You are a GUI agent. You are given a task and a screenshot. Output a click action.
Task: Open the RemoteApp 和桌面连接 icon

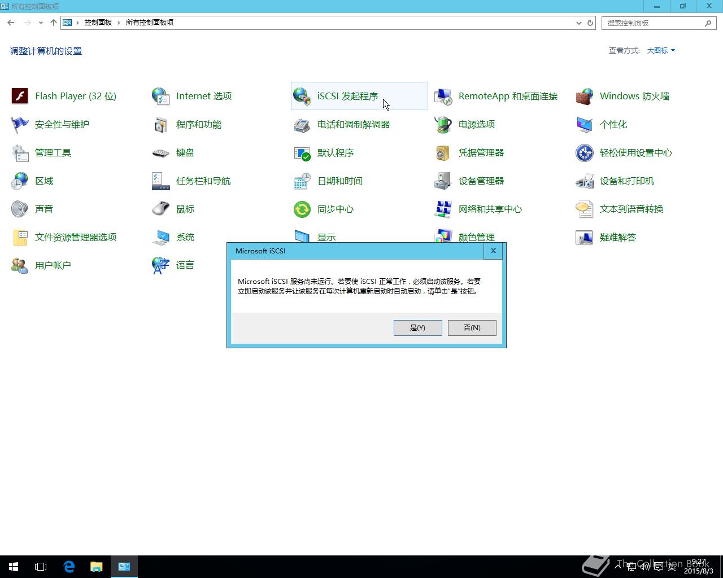coord(443,96)
